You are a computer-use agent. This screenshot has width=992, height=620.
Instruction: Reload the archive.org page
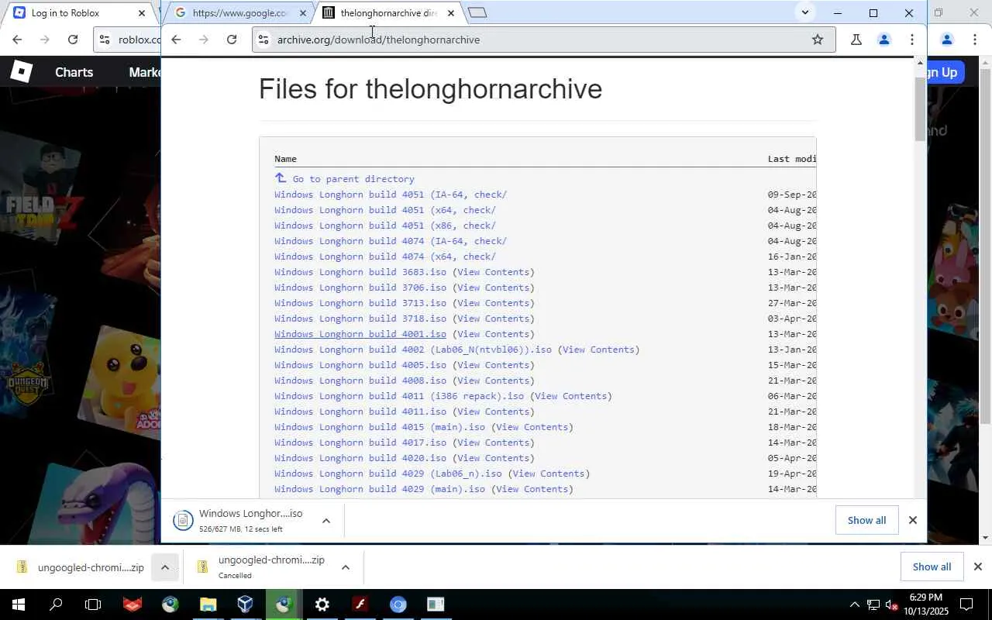click(231, 40)
